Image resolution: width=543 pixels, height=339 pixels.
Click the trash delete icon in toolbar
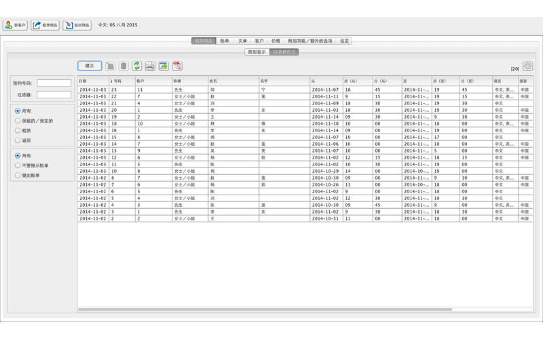(124, 66)
